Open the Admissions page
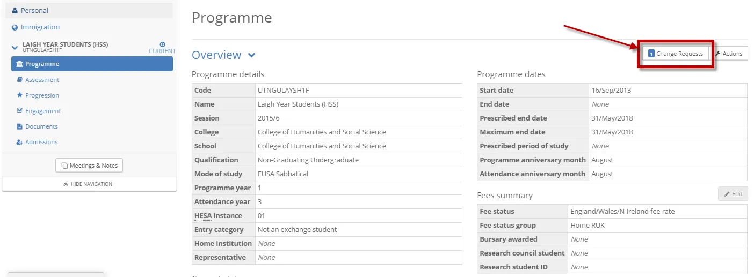 pos(41,142)
